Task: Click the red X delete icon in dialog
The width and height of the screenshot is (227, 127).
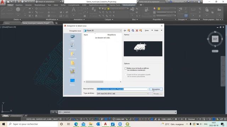Action: [x=137, y=31]
